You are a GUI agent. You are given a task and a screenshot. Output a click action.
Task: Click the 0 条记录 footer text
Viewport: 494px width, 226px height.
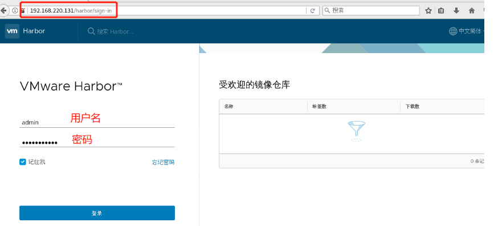[x=477, y=161]
